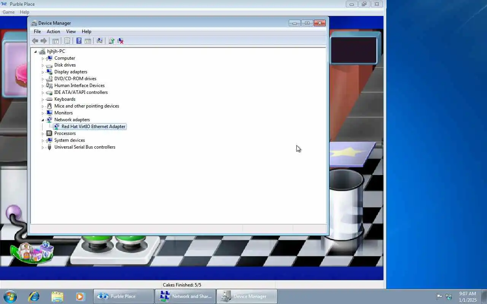487x304 pixels.
Task: Open the Windows Start orb
Action: point(10,296)
